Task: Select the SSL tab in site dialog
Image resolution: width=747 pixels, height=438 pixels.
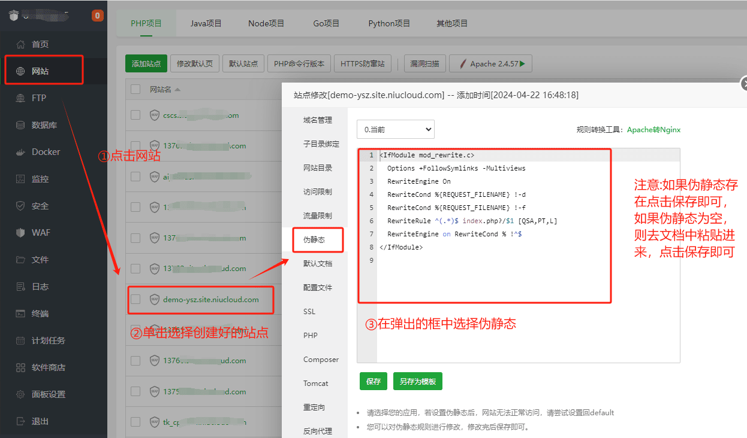Action: coord(309,312)
